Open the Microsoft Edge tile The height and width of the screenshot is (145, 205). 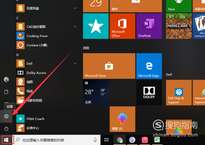click(149, 66)
